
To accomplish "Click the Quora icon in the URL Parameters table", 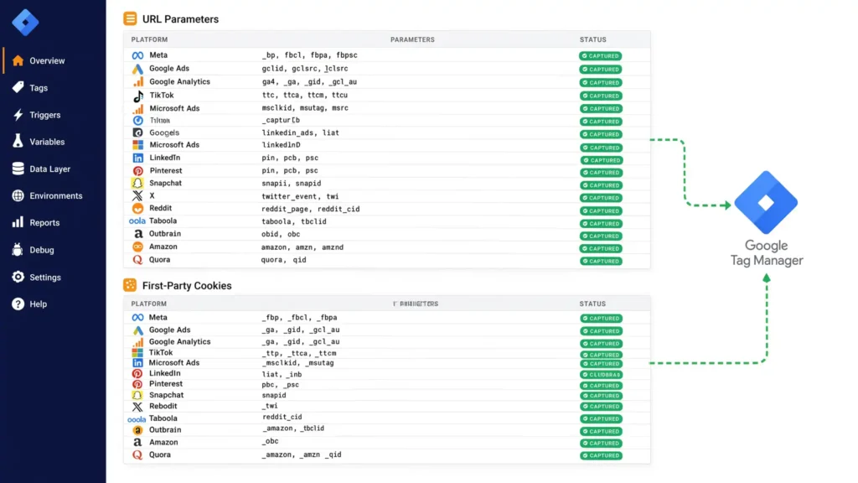I will 138,260.
